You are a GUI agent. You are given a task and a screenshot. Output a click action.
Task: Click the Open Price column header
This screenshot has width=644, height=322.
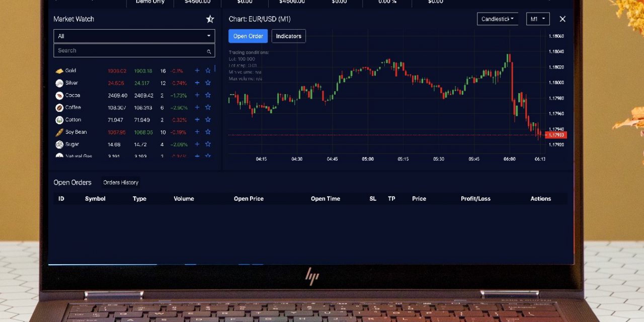249,199
